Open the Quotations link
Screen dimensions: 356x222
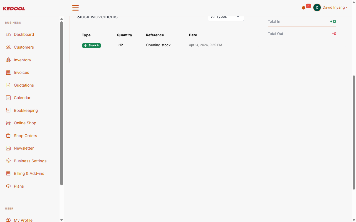pyautogui.click(x=24, y=85)
